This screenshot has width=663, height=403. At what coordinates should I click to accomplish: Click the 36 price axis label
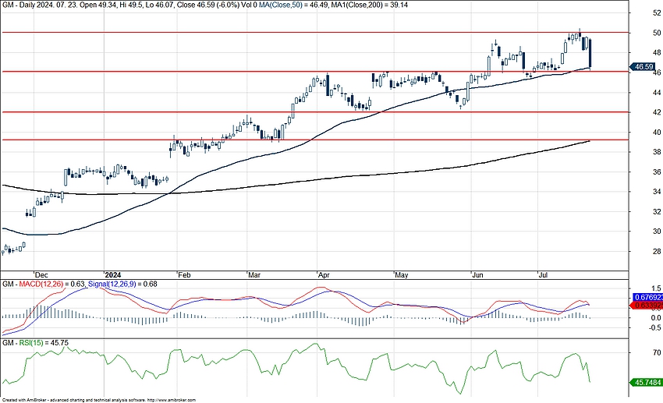point(657,171)
